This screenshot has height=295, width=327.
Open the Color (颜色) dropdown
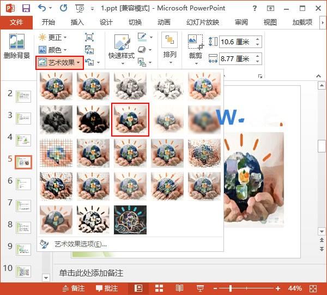tap(52, 50)
